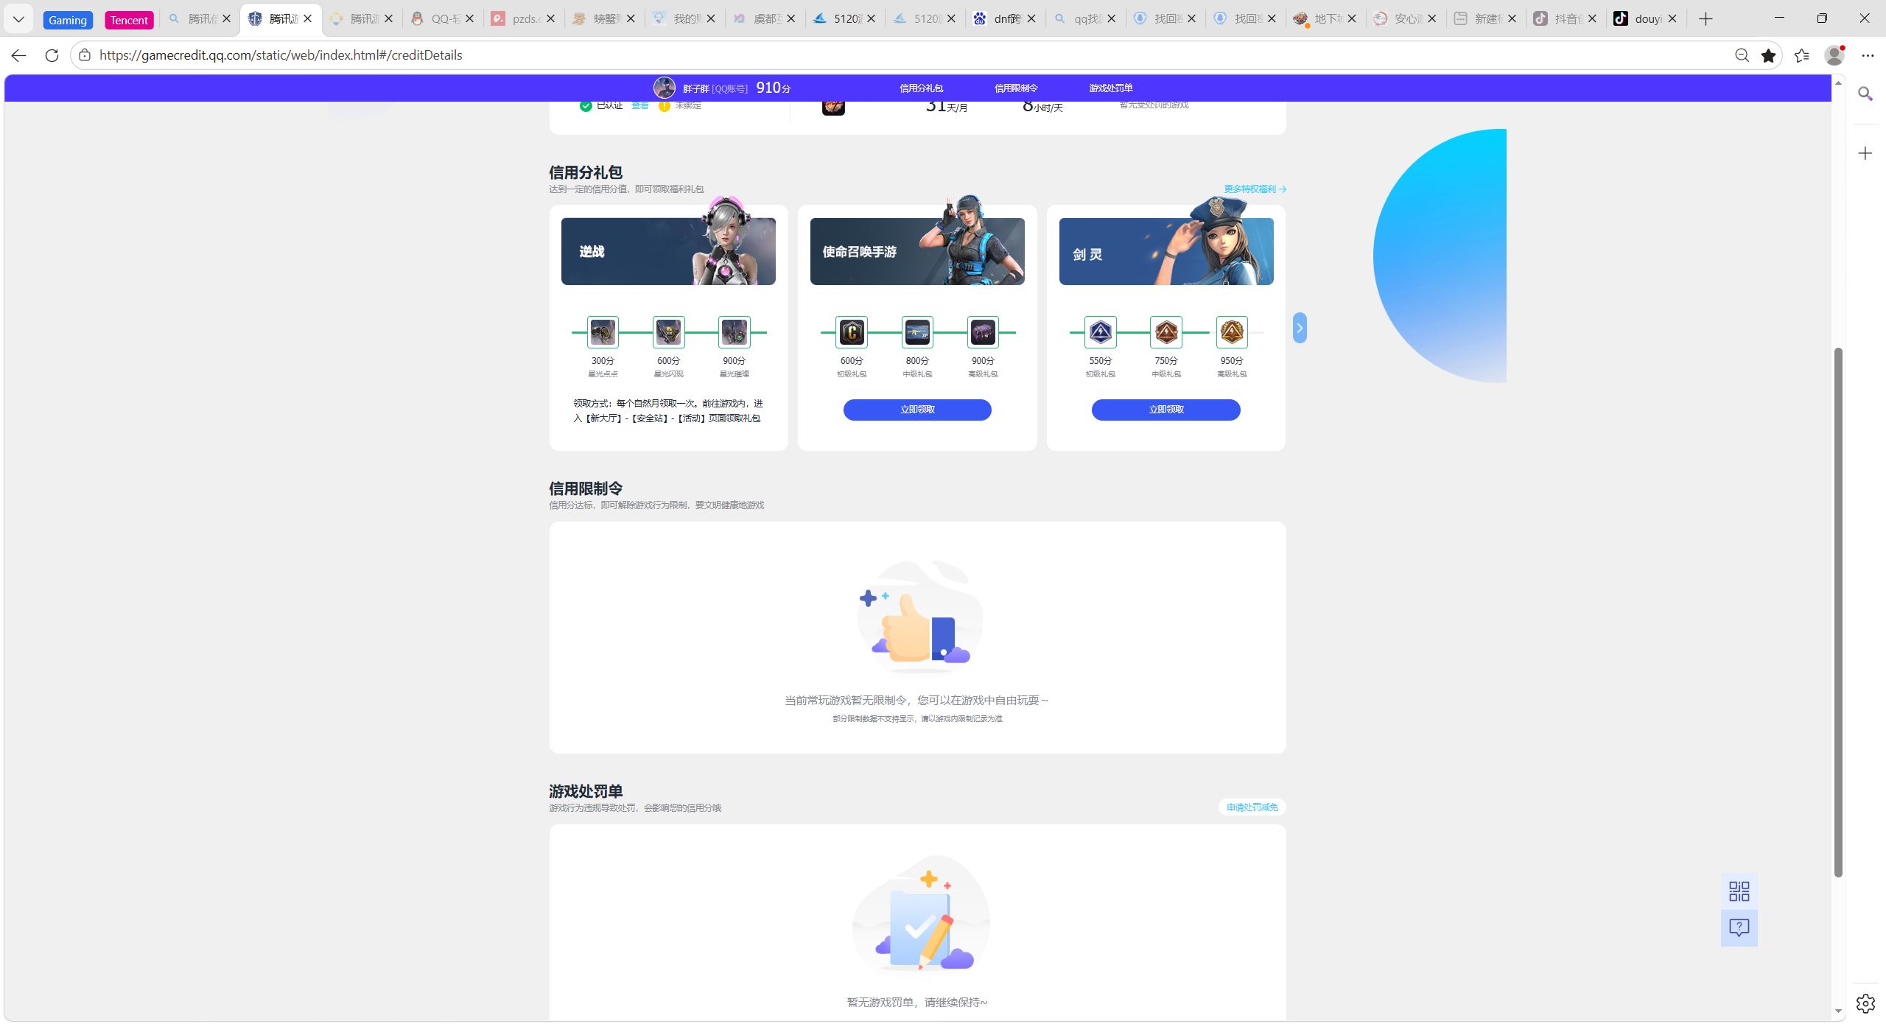
Task: Open the QR code icon on the right side
Action: point(1739,891)
